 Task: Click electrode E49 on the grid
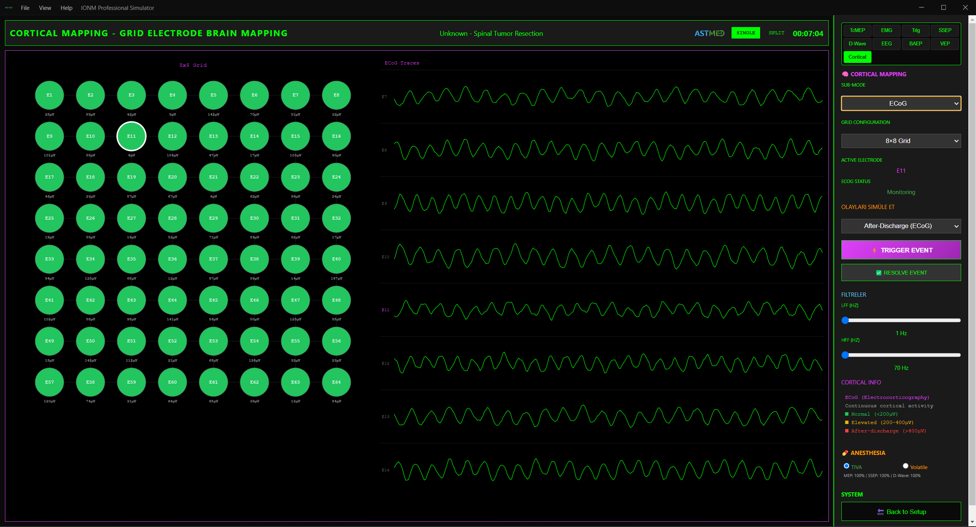[49, 341]
